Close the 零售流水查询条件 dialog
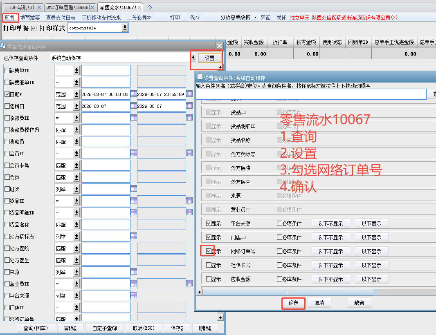436x335 pixels. click(x=219, y=46)
